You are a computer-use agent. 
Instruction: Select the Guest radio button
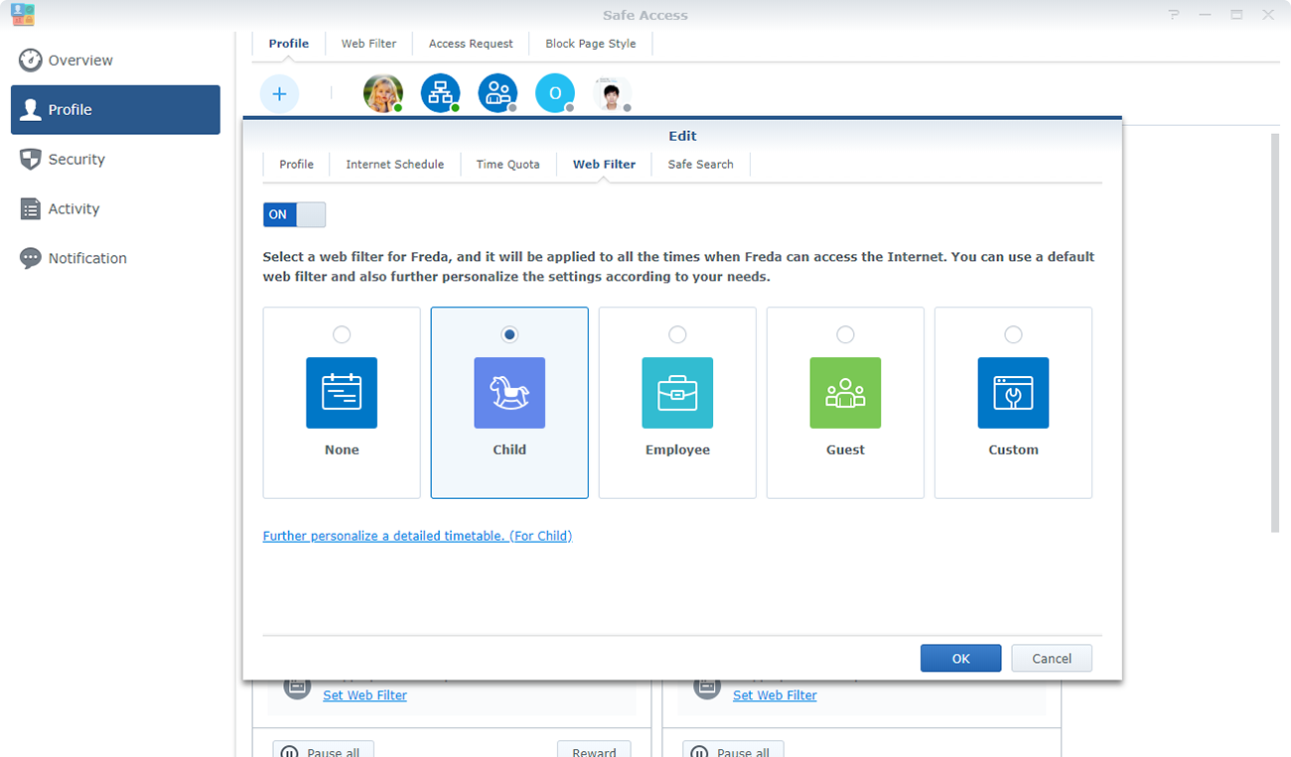coord(845,334)
